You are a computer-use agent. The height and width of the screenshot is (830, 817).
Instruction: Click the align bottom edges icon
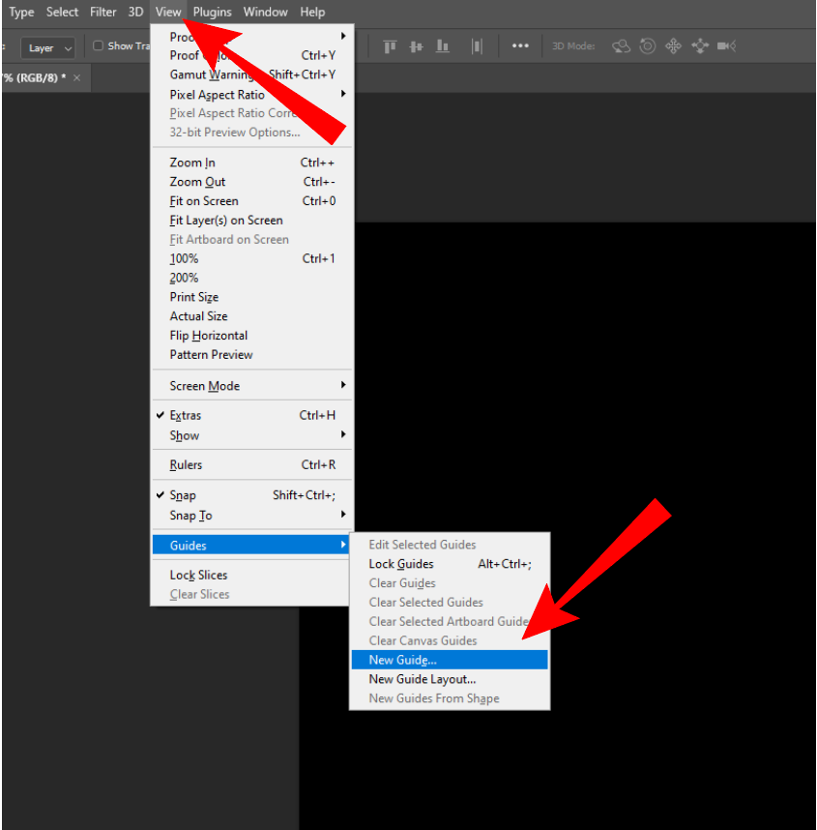443,46
